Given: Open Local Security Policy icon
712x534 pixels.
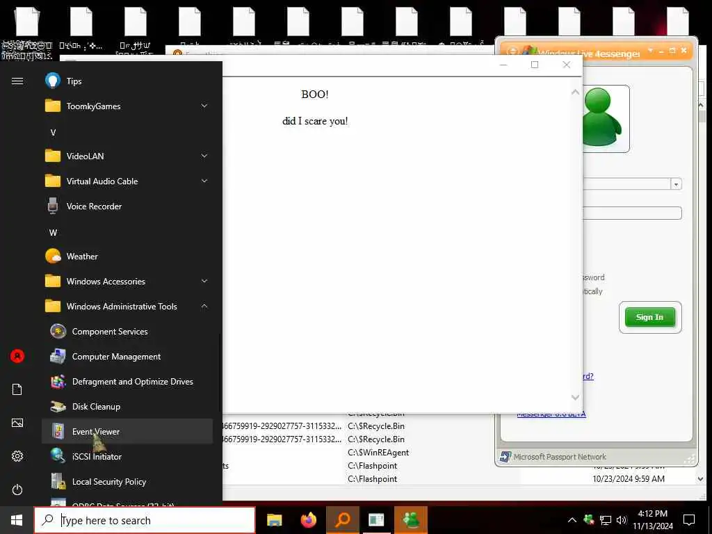Looking at the screenshot, I should (x=58, y=481).
